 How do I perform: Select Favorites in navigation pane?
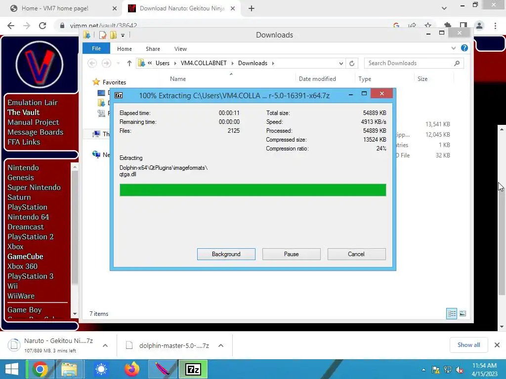114,82
